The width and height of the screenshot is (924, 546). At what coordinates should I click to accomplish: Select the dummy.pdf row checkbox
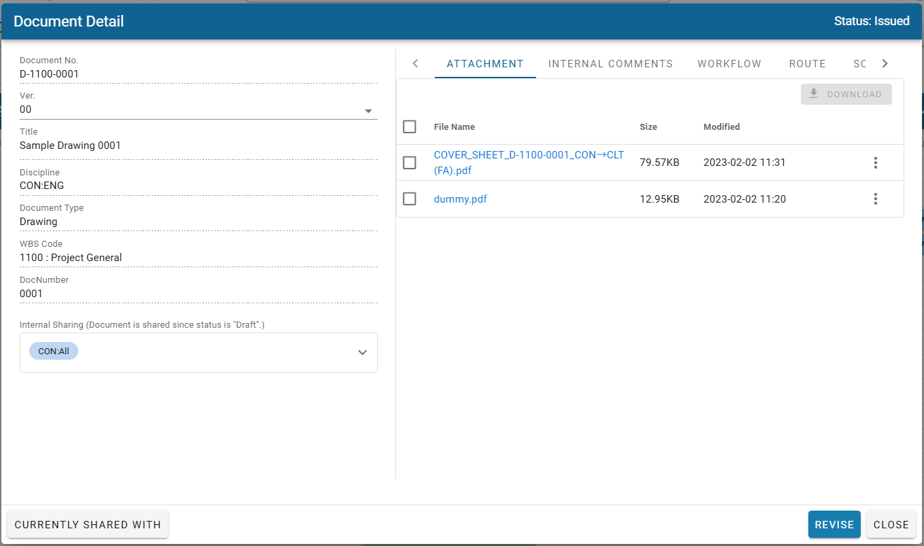coord(410,199)
